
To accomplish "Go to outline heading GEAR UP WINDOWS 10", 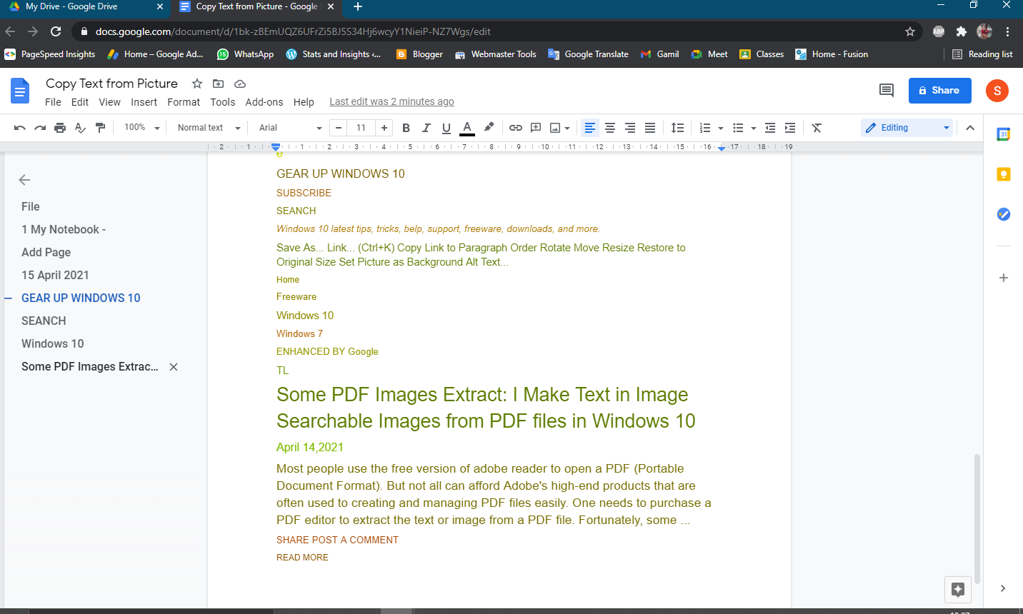I will click(x=81, y=298).
